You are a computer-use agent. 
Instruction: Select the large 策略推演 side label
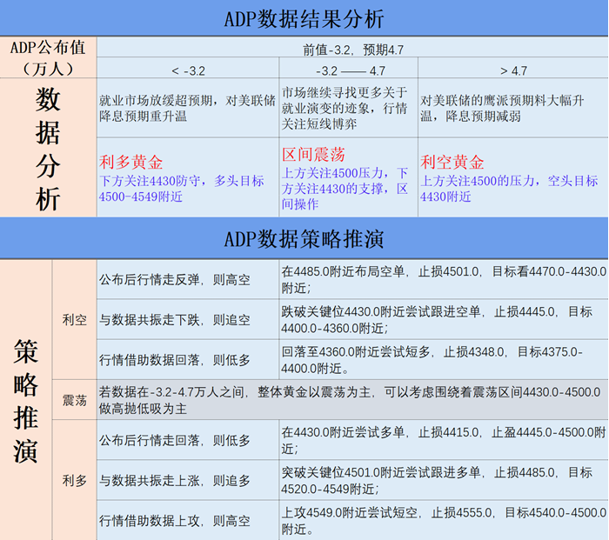pyautogui.click(x=25, y=399)
